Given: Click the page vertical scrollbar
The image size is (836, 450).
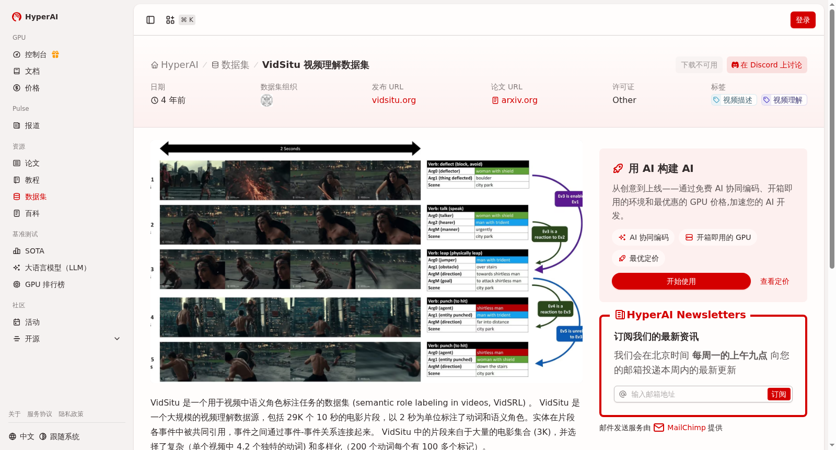Looking at the screenshot, I should click(832, 138).
